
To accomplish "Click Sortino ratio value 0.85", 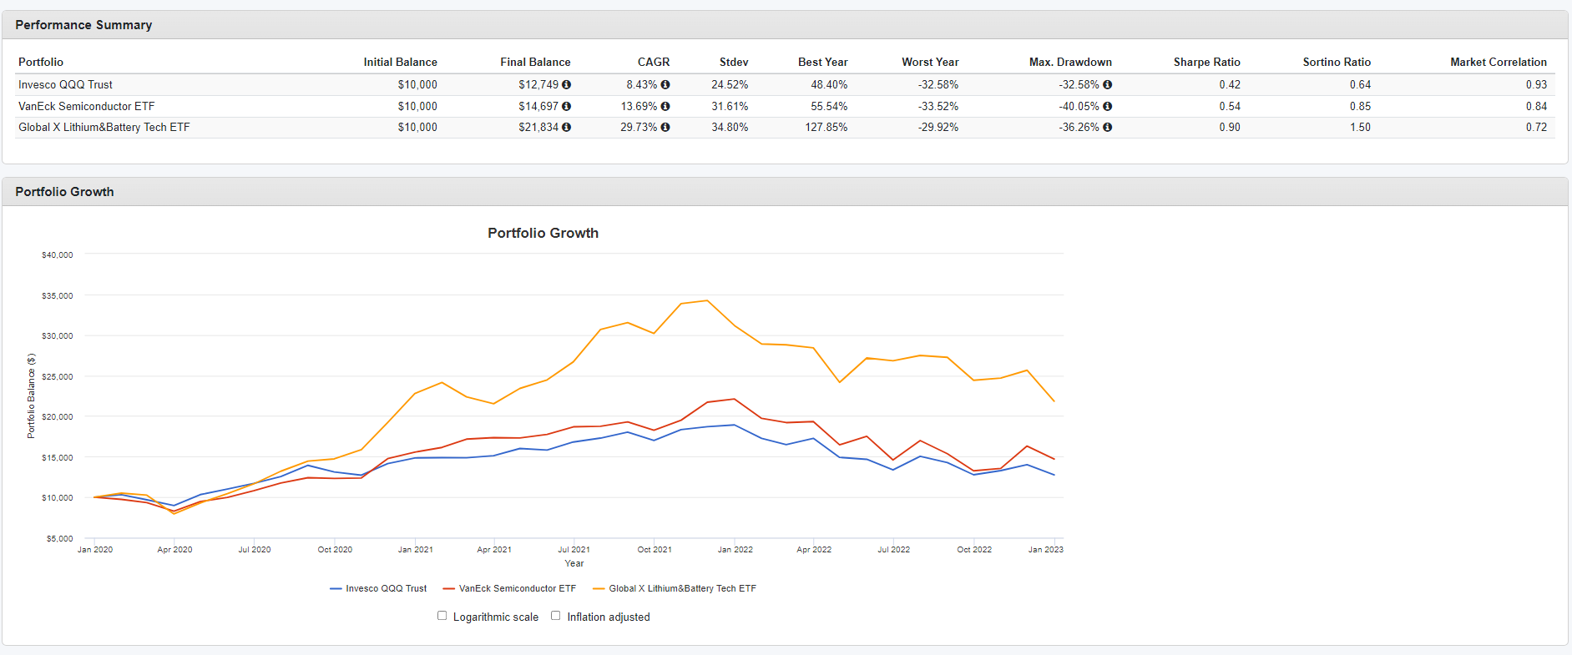I will (1360, 107).
